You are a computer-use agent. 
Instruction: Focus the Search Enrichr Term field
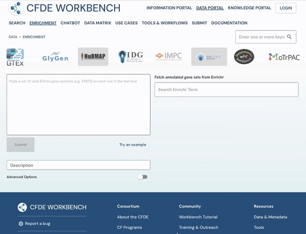(226, 89)
